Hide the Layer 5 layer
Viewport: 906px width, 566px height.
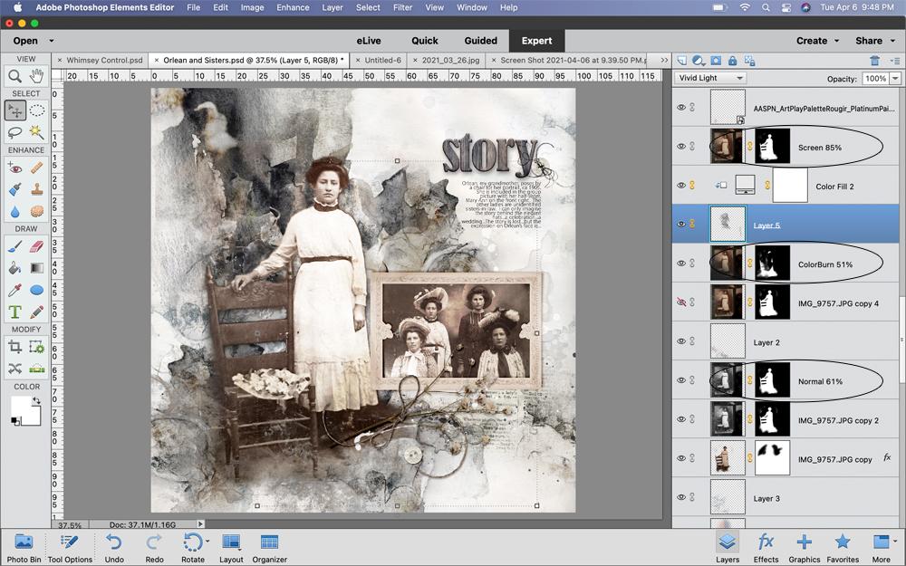tap(681, 224)
